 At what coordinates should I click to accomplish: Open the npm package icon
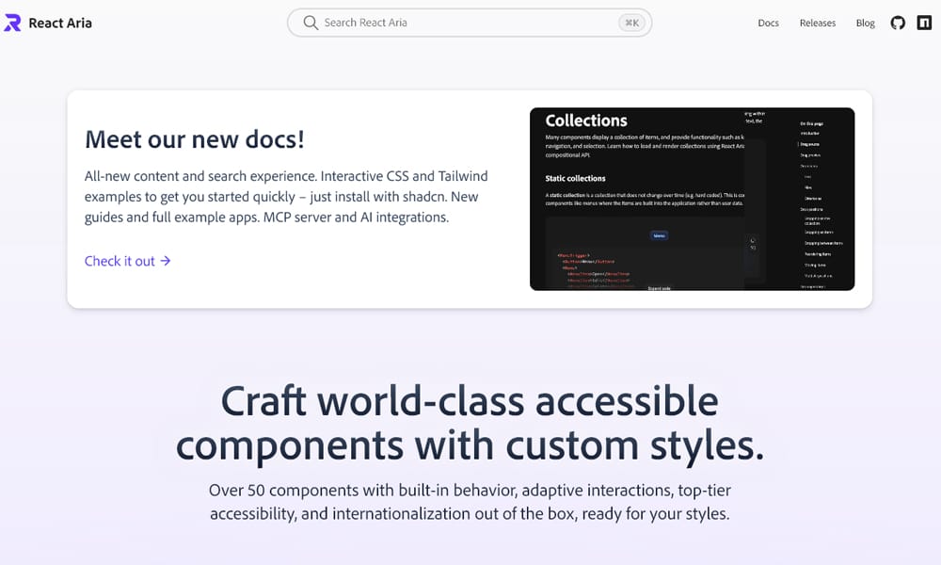[924, 23]
